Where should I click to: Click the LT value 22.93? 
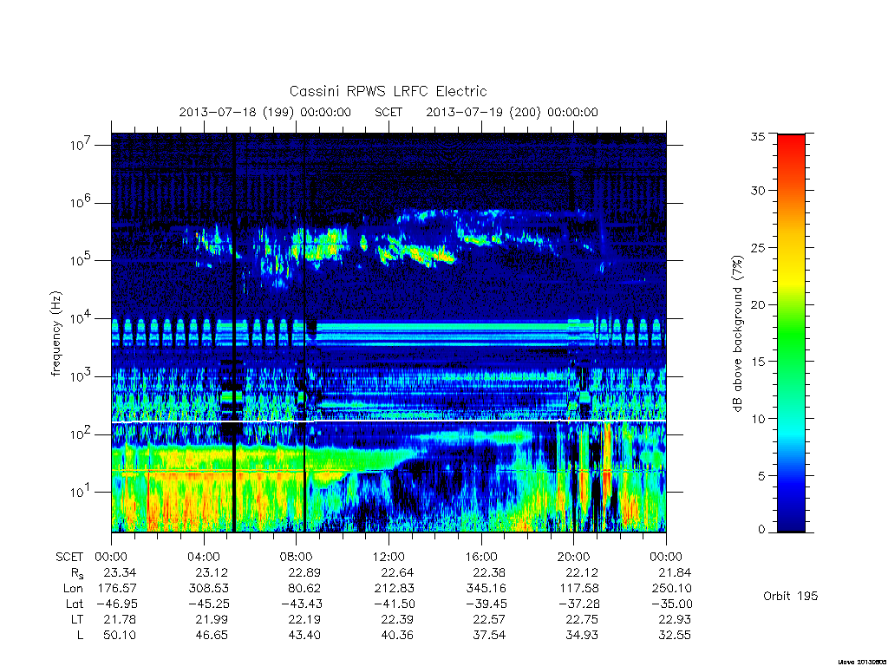(675, 619)
